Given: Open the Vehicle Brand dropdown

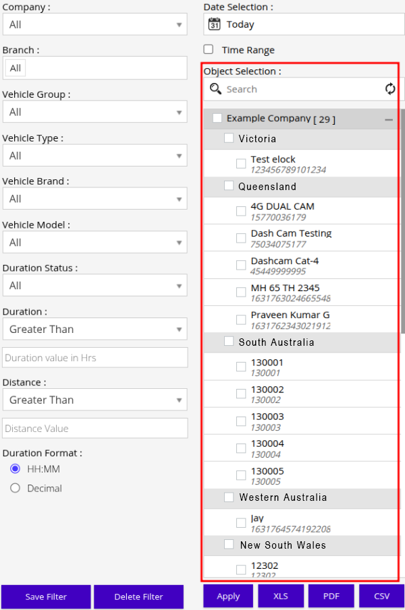Looking at the screenshot, I should click(x=95, y=198).
